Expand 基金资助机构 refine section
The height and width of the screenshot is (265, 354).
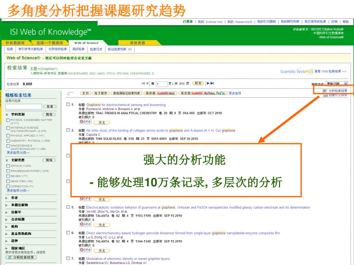[7, 234]
